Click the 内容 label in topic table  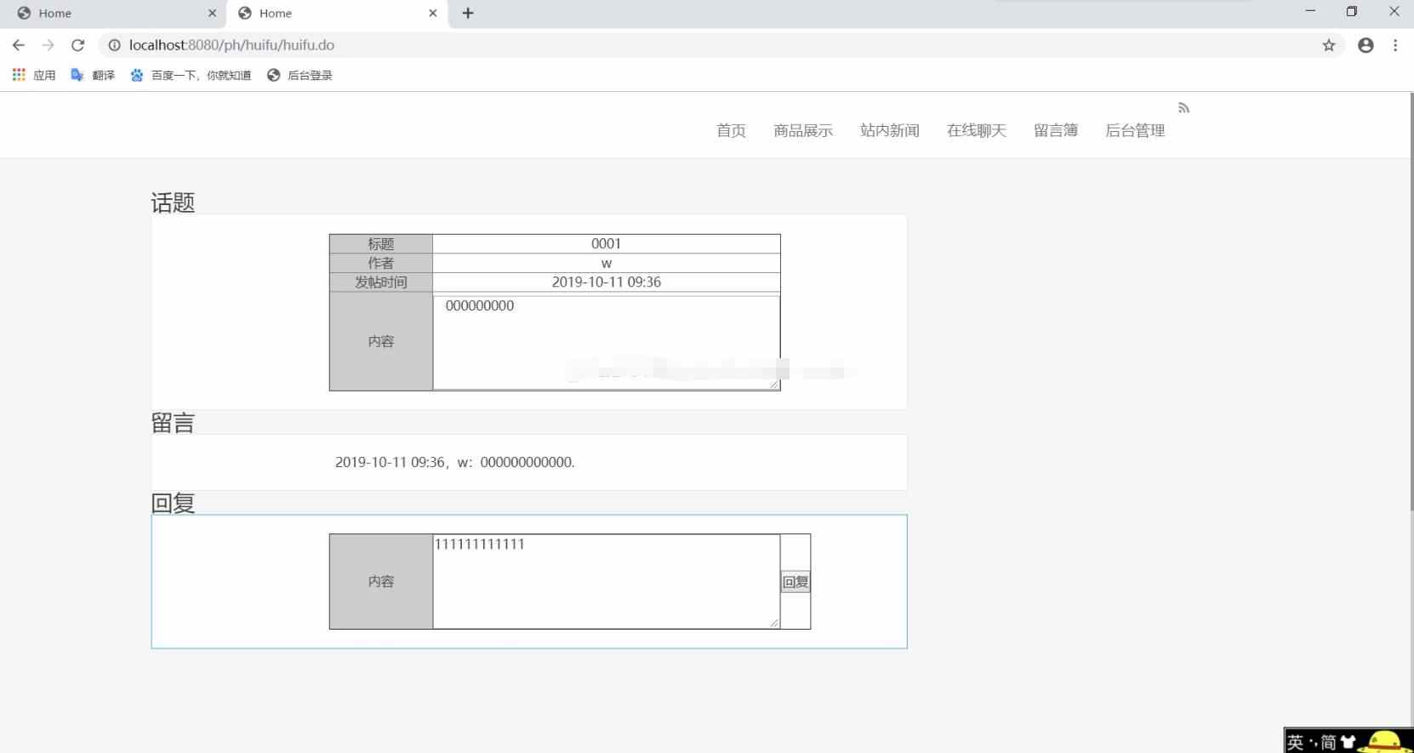pos(381,341)
